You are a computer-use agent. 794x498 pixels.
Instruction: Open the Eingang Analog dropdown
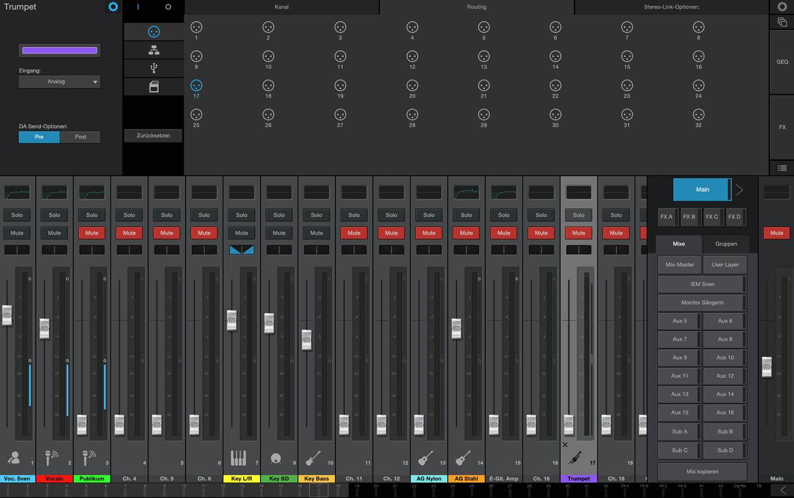pos(60,82)
